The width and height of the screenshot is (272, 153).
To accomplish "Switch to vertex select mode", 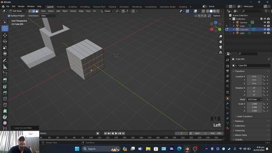I will (x=30, y=11).
